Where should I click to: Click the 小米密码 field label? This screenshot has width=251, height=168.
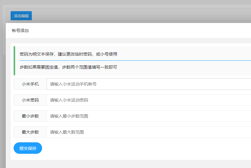(x=30, y=100)
